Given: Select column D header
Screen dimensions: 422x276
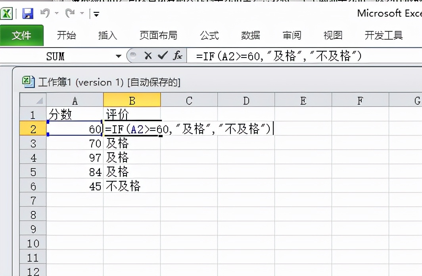Looking at the screenshot, I should 246,100.
